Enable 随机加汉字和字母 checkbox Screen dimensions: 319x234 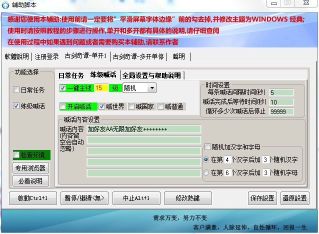tap(208, 147)
